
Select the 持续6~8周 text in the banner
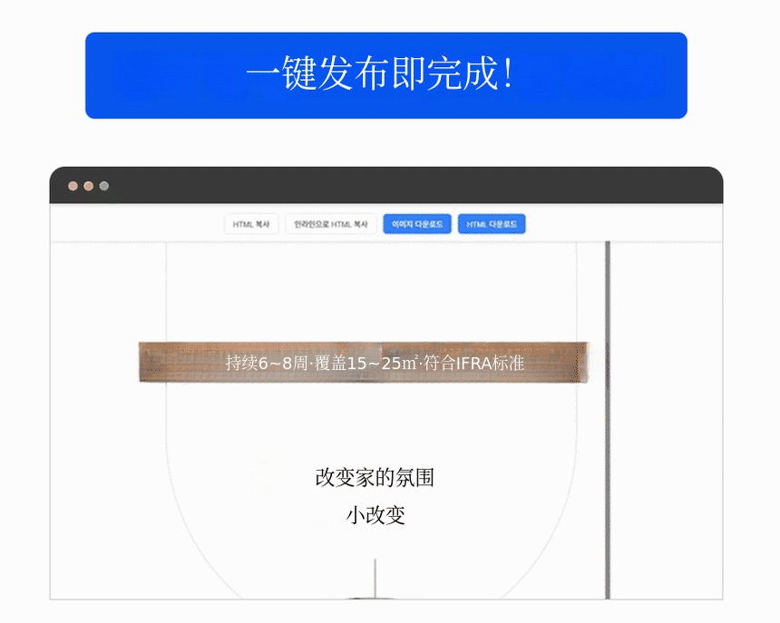tap(268, 363)
